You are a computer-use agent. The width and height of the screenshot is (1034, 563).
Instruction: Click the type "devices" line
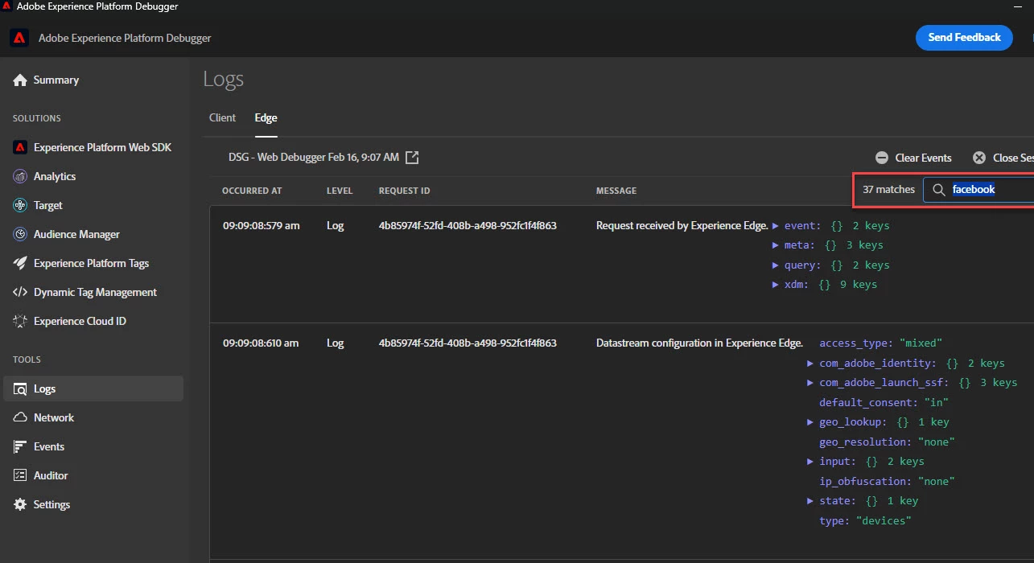point(865,520)
